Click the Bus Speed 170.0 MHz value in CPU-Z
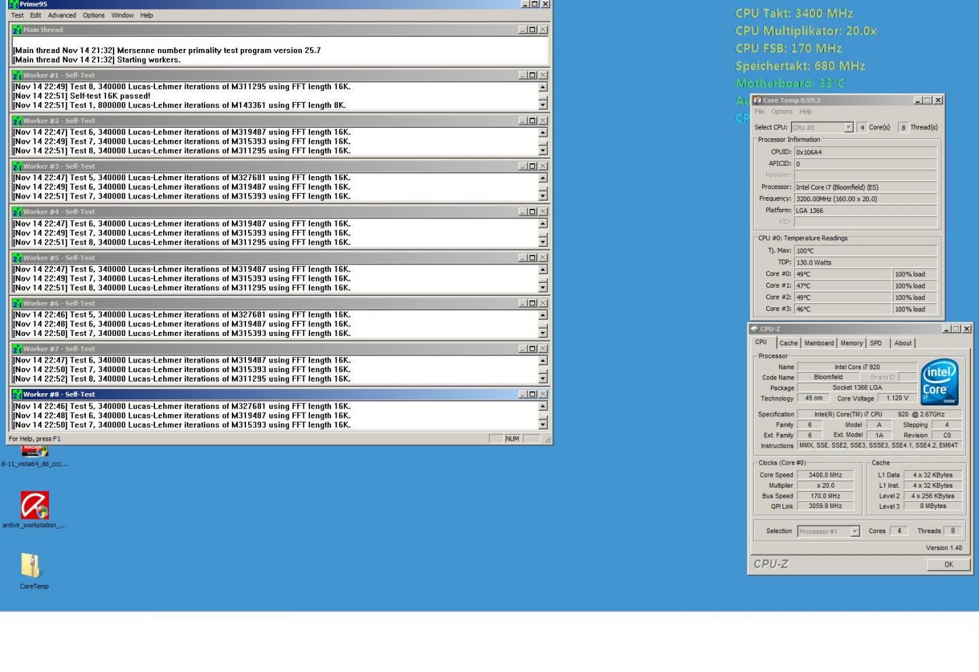The height and width of the screenshot is (672, 979). pyautogui.click(x=825, y=496)
